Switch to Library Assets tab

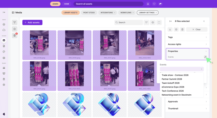coord(70,13)
